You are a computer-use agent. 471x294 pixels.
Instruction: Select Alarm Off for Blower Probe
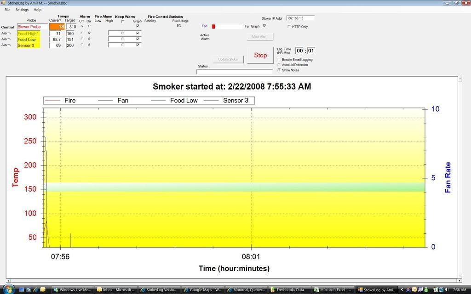pos(82,26)
